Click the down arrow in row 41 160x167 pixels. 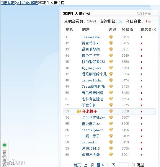click(x=141, y=37)
